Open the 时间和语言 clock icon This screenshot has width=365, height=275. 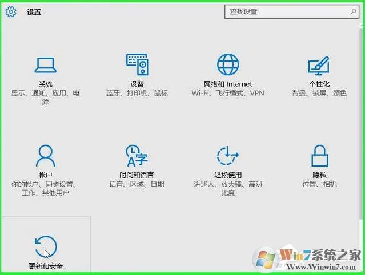(x=137, y=156)
